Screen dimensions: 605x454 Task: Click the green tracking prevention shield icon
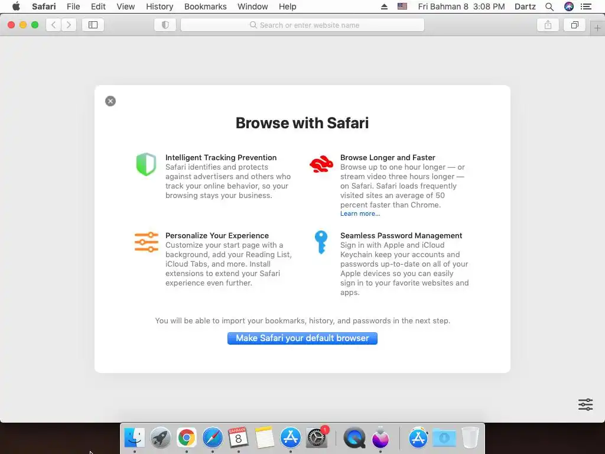pyautogui.click(x=147, y=164)
